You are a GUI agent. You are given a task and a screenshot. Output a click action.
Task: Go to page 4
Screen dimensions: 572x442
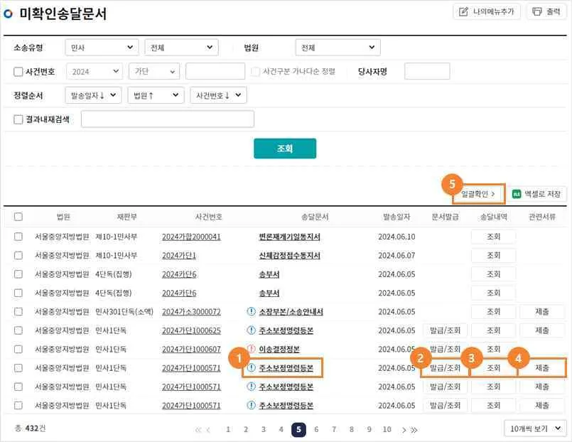tap(281, 430)
